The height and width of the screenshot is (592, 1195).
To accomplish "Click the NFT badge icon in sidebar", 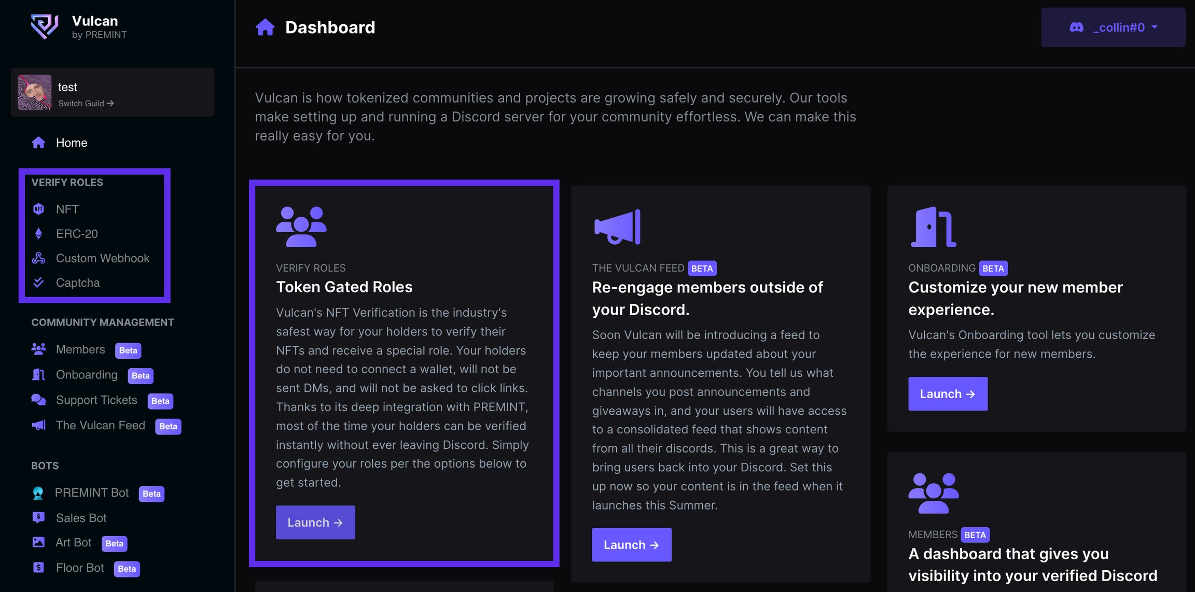I will [38, 209].
